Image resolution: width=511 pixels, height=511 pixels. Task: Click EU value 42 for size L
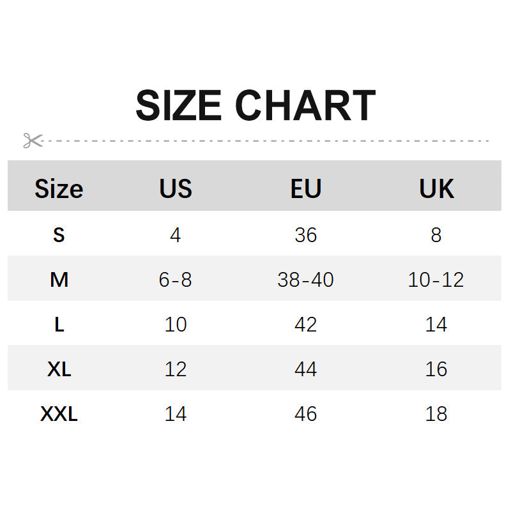click(306, 324)
